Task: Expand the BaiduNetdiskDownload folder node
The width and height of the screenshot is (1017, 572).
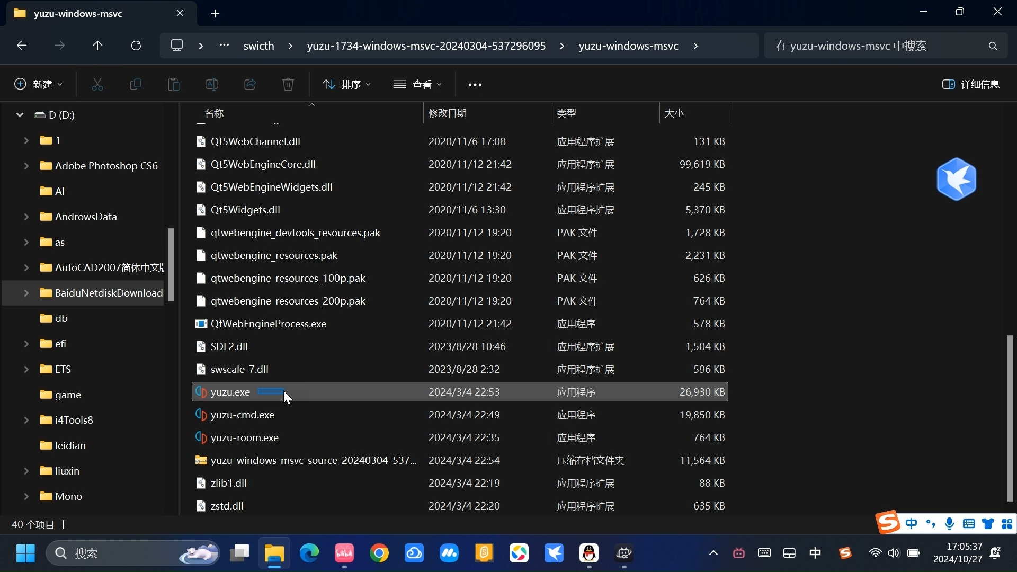Action: tap(26, 293)
